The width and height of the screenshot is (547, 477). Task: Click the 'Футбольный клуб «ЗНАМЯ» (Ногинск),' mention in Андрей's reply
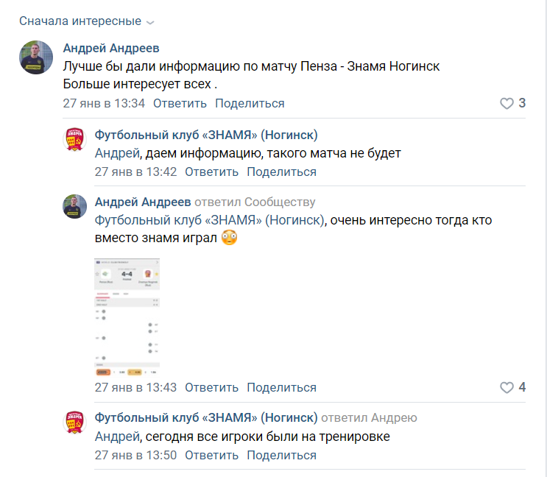(211, 220)
